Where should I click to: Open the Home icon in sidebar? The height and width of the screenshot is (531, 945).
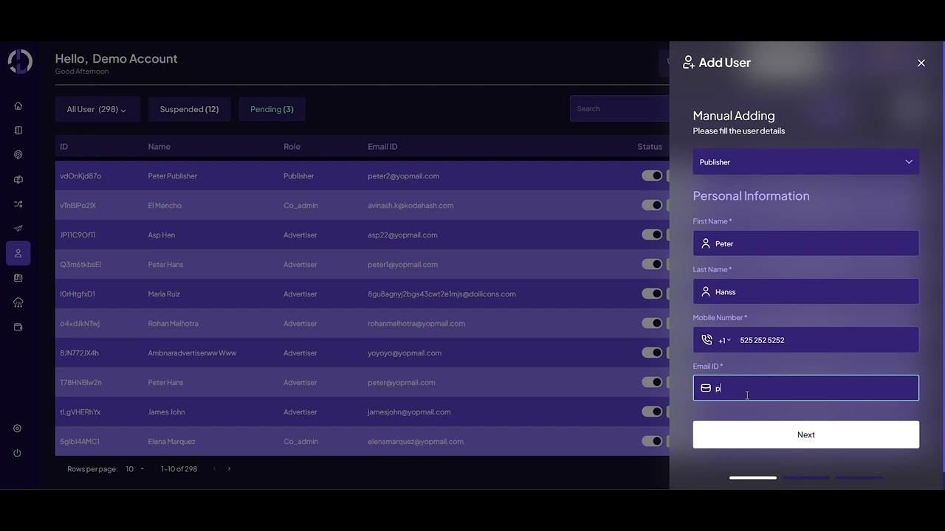click(x=18, y=106)
